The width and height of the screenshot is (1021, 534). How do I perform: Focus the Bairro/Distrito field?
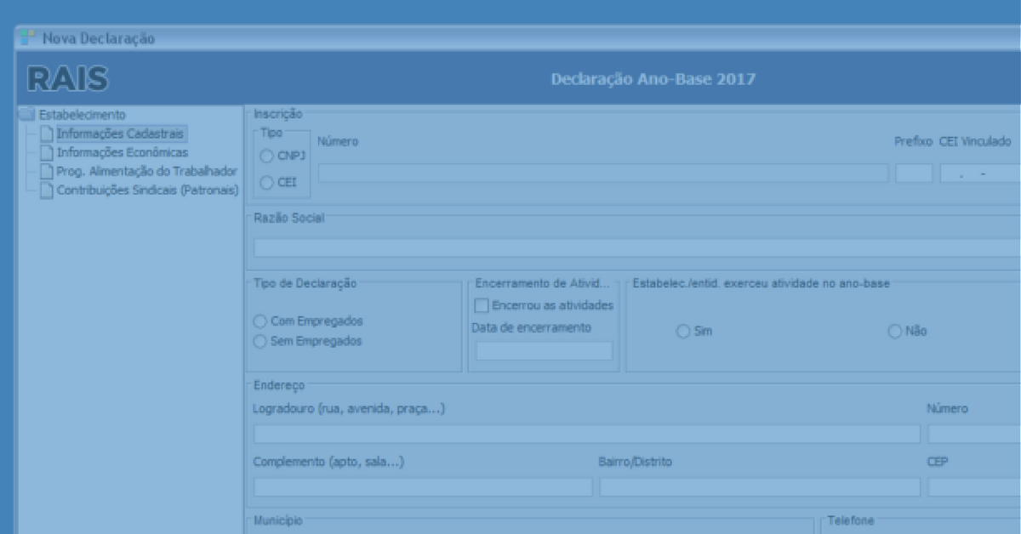coord(760,487)
